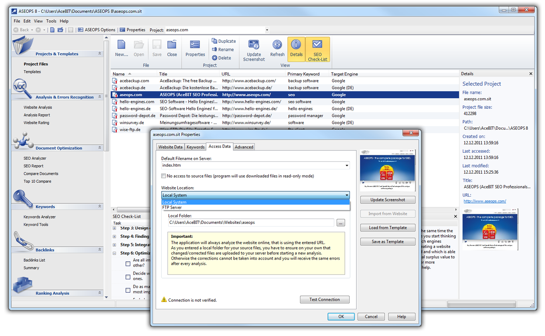This screenshot has height=336, width=545.
Task: Click the Document Optimization molecule icon
Action: click(22, 141)
